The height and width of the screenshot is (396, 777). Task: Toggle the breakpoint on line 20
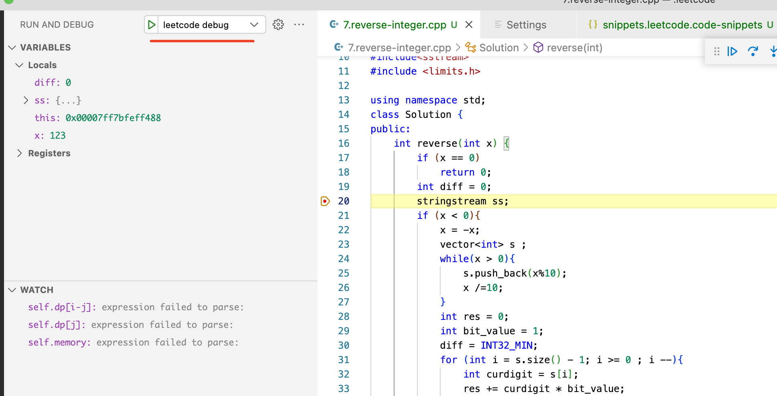click(x=325, y=201)
